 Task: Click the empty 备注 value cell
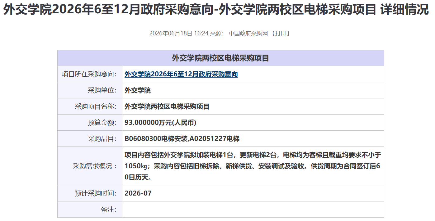pos(253,210)
